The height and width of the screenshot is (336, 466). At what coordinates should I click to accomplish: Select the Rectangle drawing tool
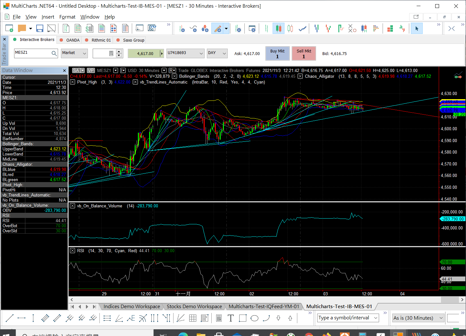pos(242,318)
